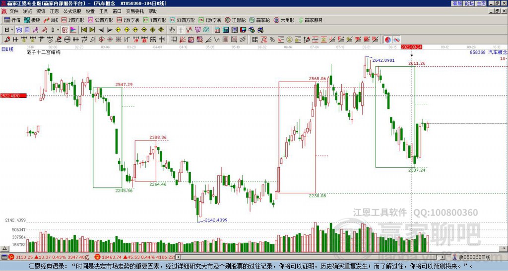Open the 论坛 link in title bar
The image size is (508, 271).
pyautogui.click(x=469, y=3)
